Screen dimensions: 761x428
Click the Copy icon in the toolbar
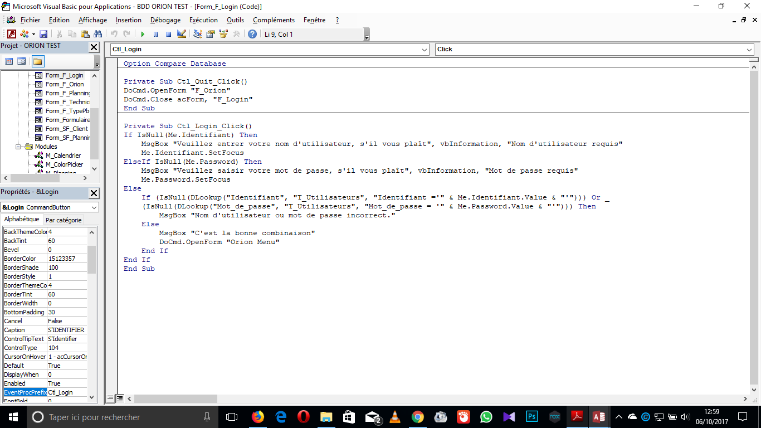(72, 34)
